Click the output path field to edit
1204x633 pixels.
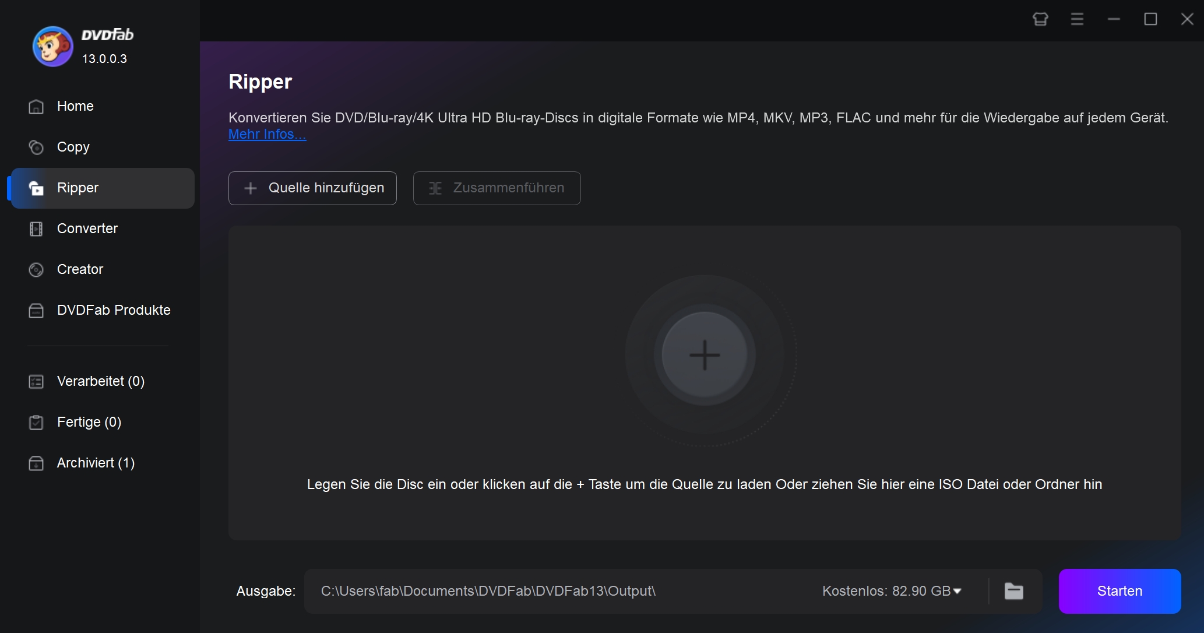pos(490,591)
